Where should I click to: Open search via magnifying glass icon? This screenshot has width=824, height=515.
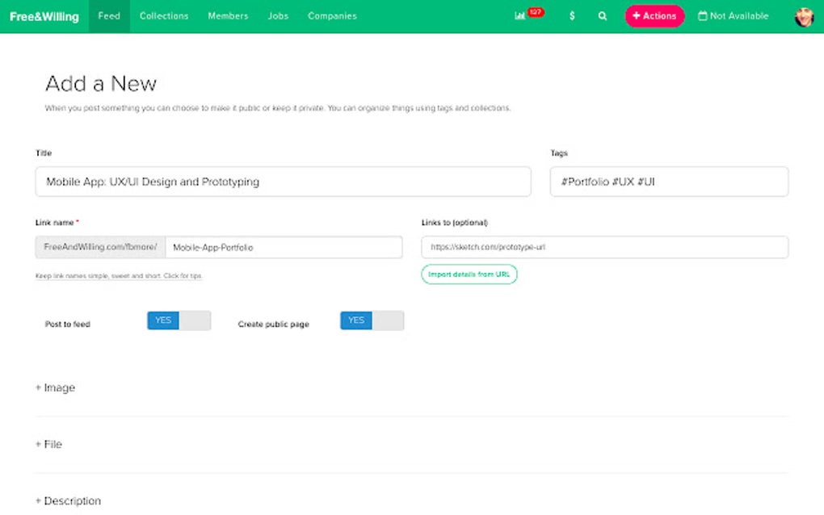click(603, 16)
